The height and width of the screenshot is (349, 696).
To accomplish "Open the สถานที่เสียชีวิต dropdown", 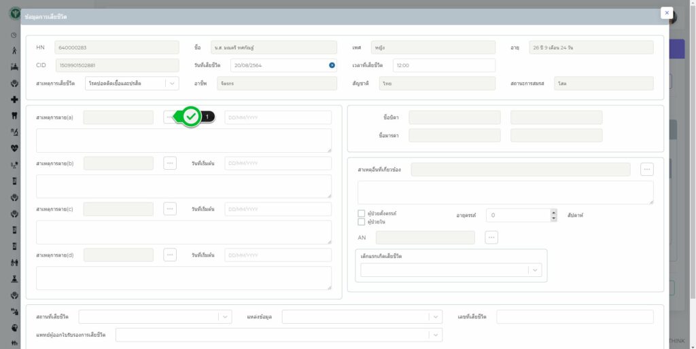I will 225,317.
